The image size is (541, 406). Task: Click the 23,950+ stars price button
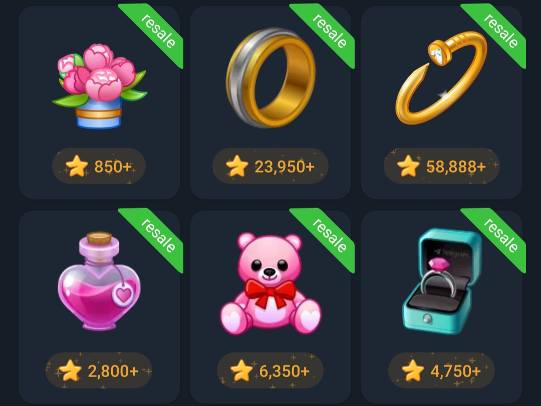click(x=270, y=166)
